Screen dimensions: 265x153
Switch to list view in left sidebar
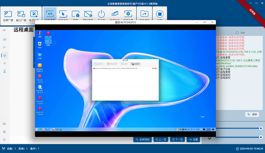tap(4, 47)
